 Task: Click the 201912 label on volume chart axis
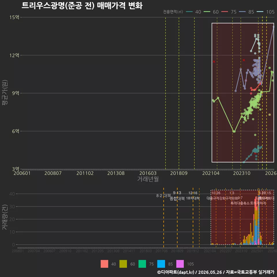click(193, 251)
